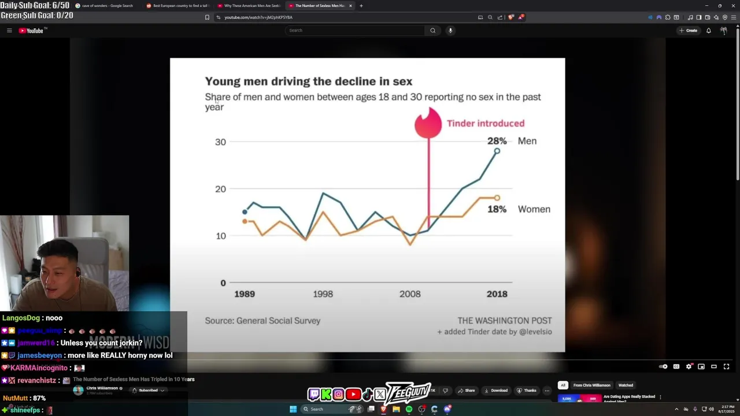Enable miniplayer mode on the video

point(701,366)
